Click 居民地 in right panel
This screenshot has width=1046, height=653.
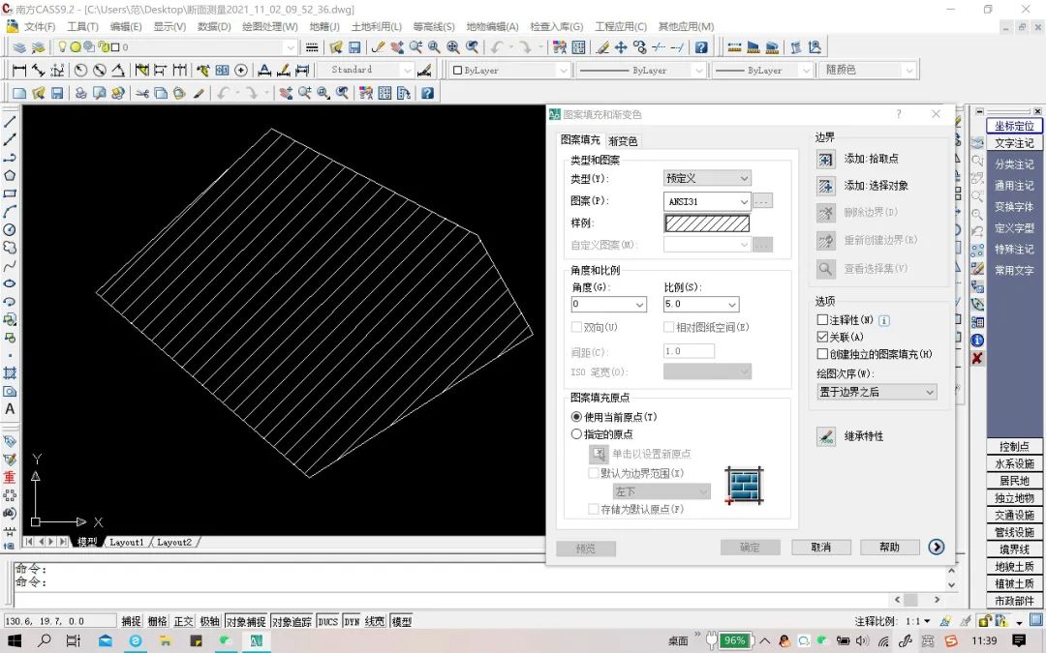pyautogui.click(x=1014, y=481)
